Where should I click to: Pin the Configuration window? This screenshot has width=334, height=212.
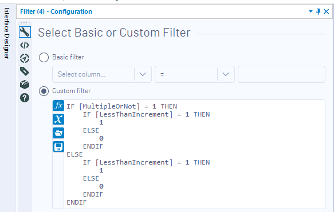pos(318,11)
